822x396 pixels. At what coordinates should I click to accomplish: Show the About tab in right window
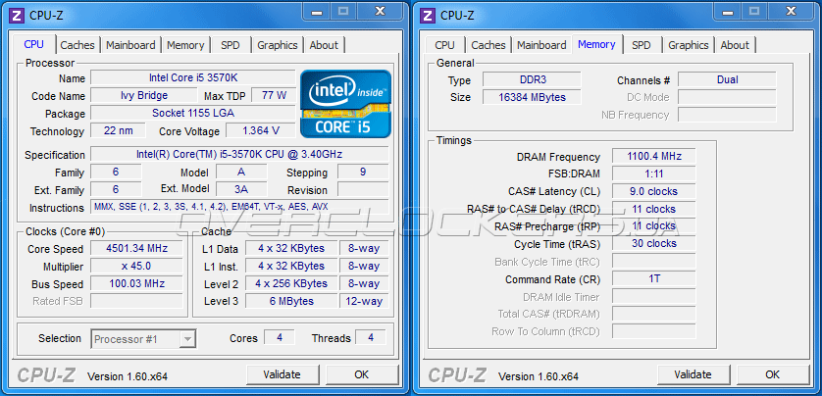point(735,45)
